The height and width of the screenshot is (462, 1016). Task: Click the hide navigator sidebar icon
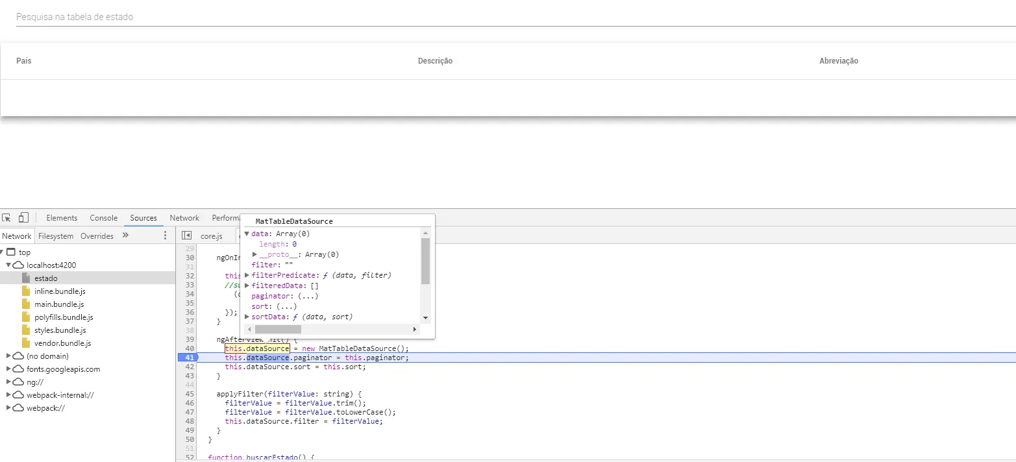pyautogui.click(x=186, y=236)
